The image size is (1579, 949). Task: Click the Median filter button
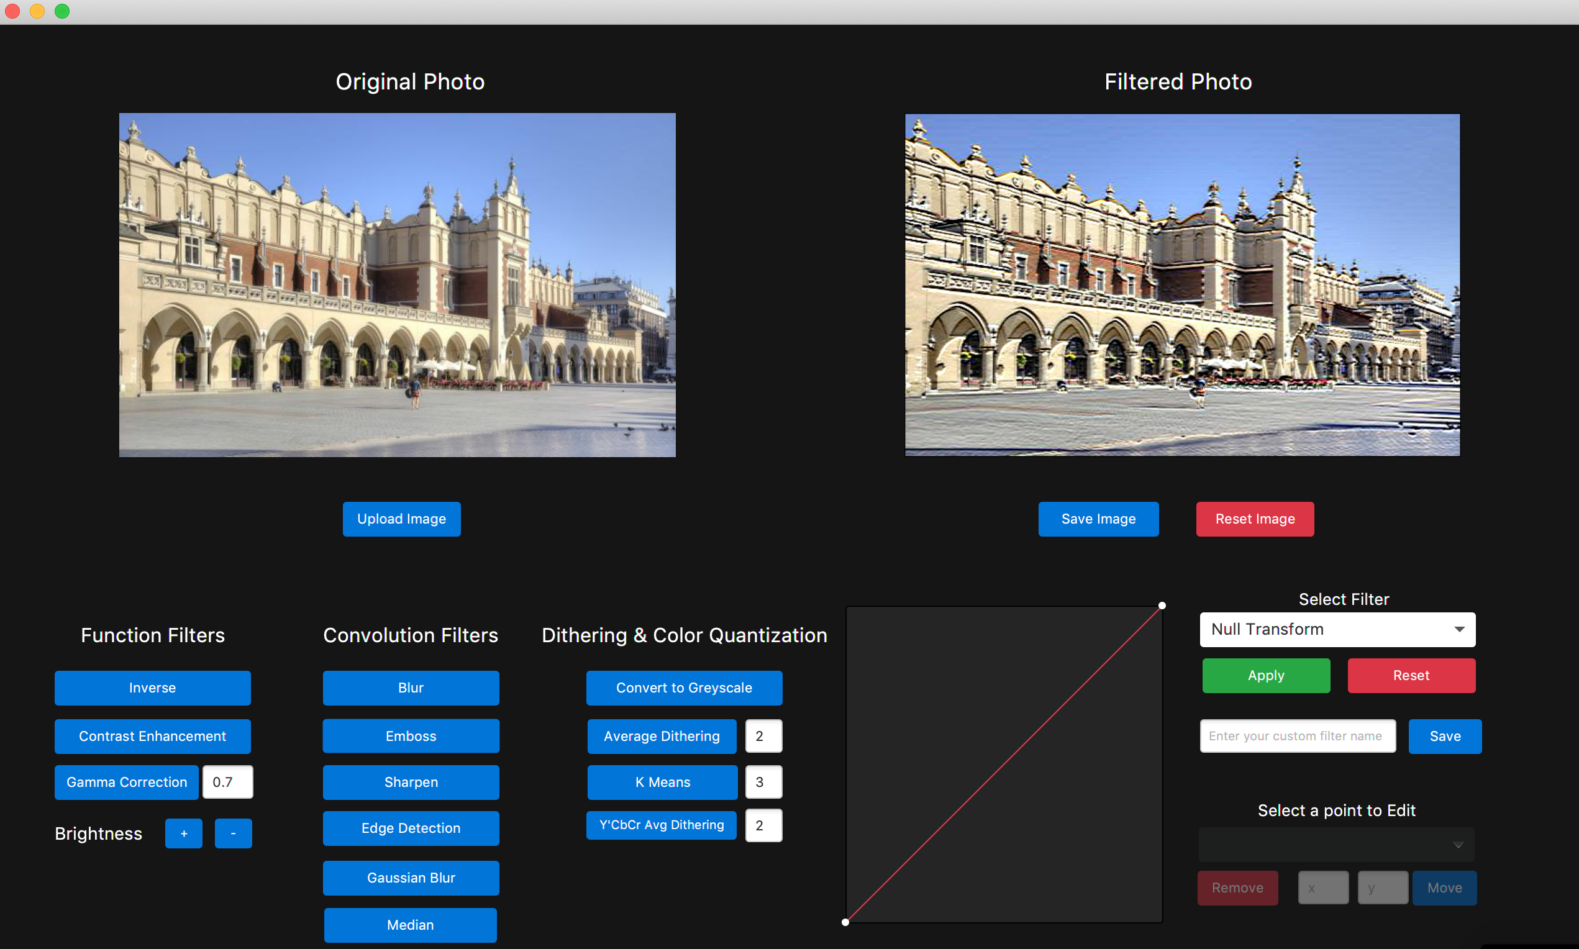pos(410,925)
